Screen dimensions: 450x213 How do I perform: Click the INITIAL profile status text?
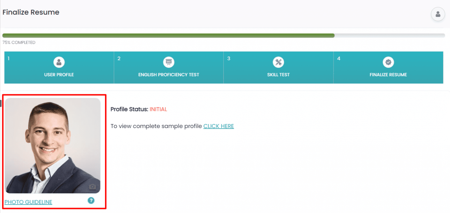coord(158,109)
